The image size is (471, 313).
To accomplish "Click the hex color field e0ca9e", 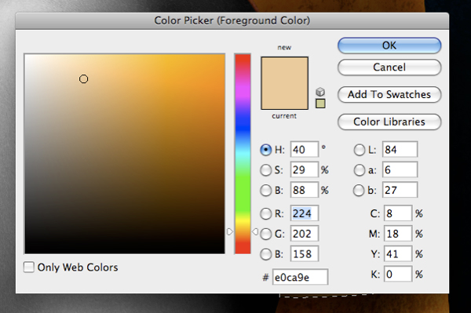I will [300, 277].
